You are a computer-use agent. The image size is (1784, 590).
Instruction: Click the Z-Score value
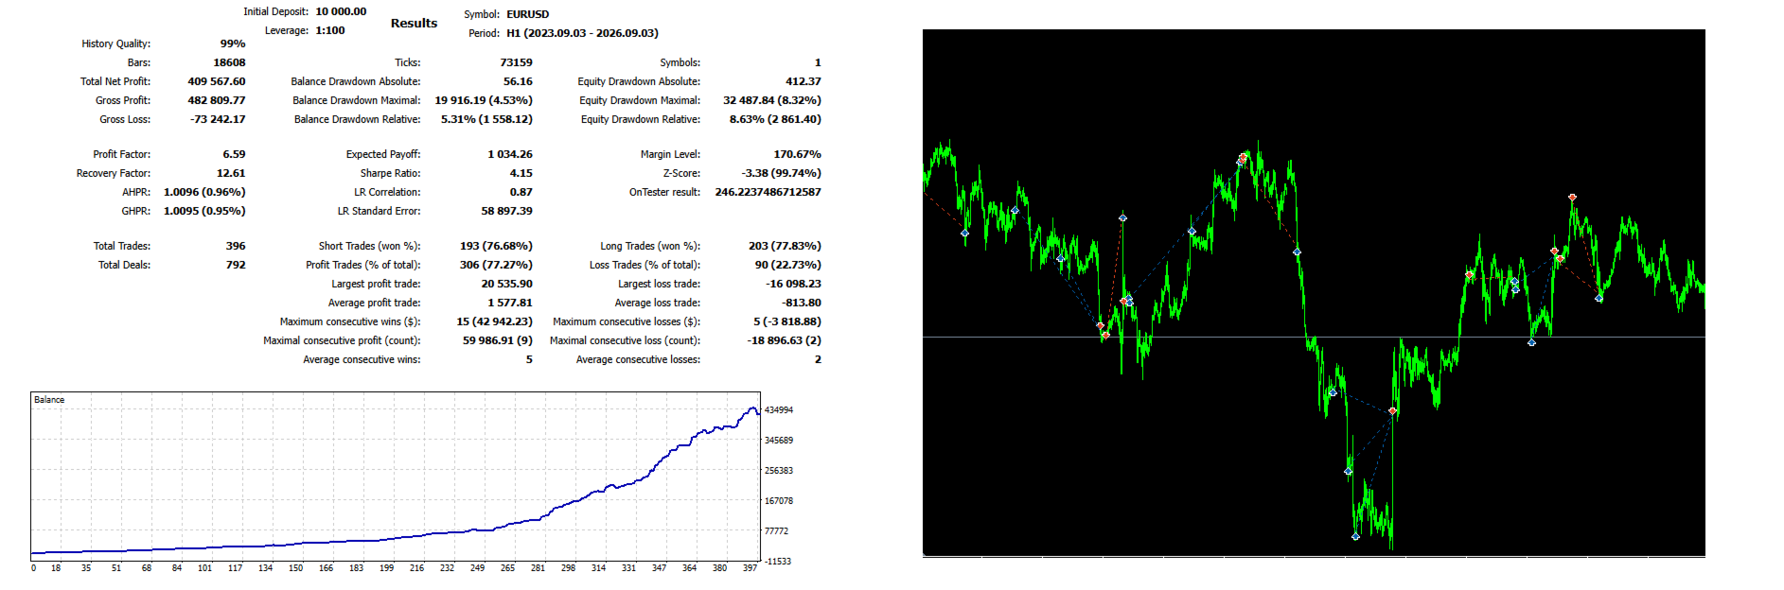pyautogui.click(x=781, y=173)
